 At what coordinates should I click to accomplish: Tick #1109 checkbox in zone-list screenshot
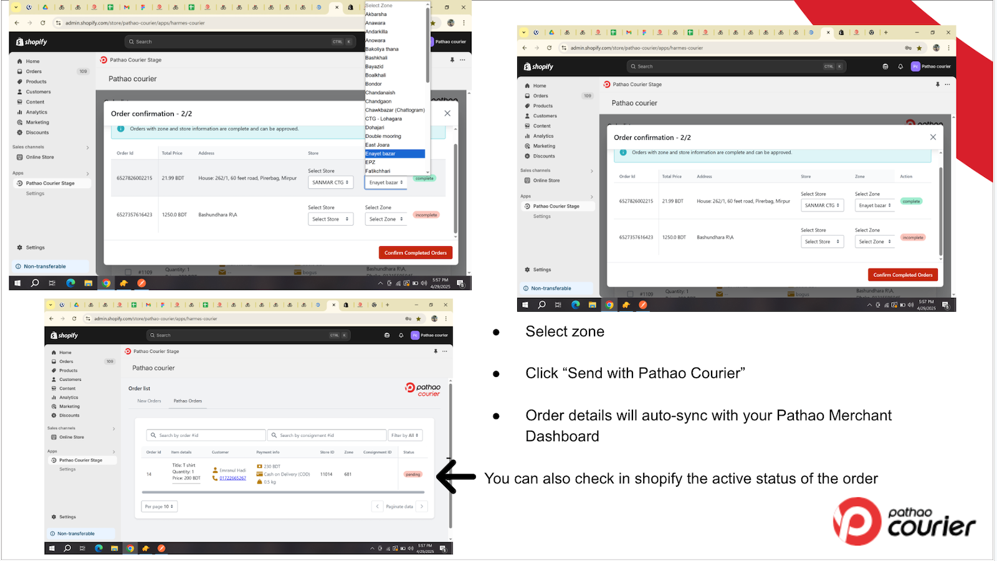[x=128, y=272]
